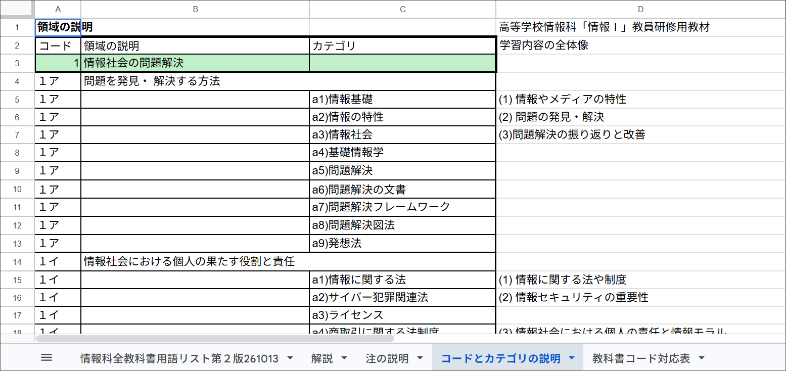This screenshot has height=371, width=786.
Task: Click the コード header cell
Action: [58, 45]
